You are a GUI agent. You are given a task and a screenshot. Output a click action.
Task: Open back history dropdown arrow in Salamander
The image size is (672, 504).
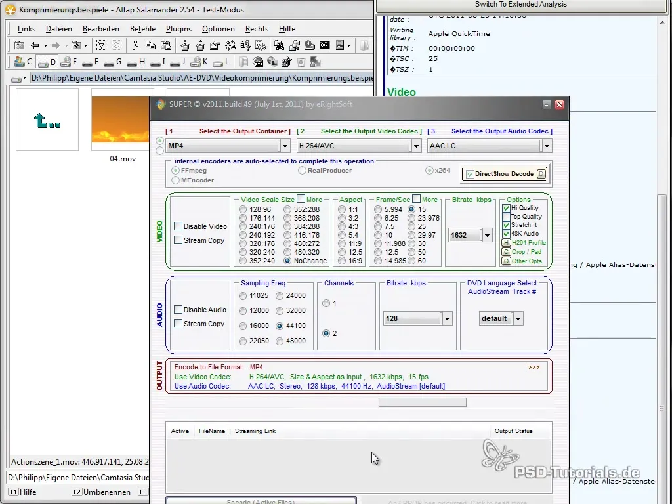click(x=45, y=45)
